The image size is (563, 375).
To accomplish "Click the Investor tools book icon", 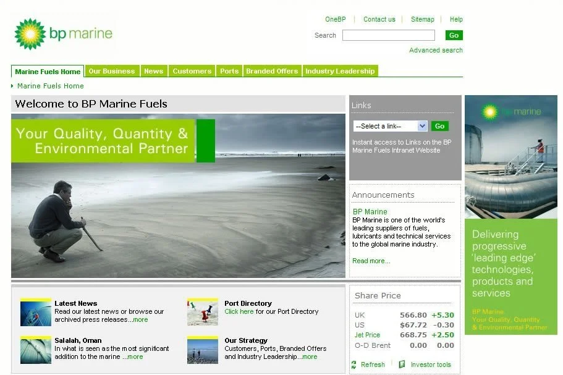I will coord(402,364).
